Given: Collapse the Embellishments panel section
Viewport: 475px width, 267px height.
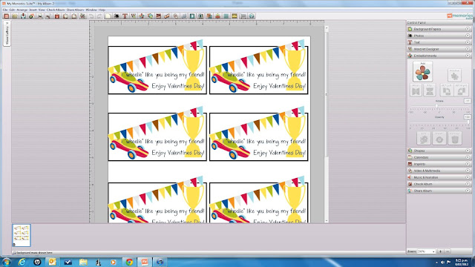Looking at the screenshot, I should click(x=439, y=56).
